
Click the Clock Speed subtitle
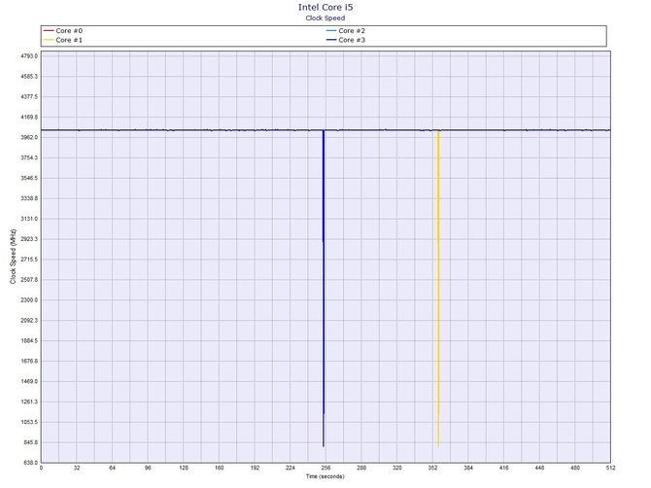pos(325,17)
